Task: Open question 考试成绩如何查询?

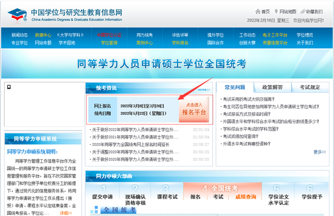Action: point(240,136)
